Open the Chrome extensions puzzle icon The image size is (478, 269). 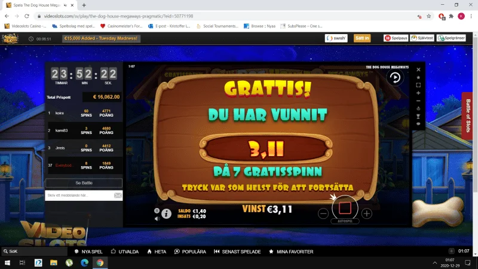click(x=451, y=16)
